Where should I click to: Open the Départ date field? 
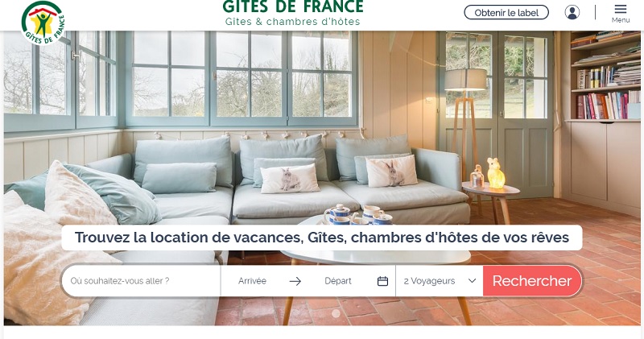(x=338, y=281)
